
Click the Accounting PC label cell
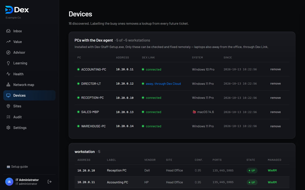117,182
